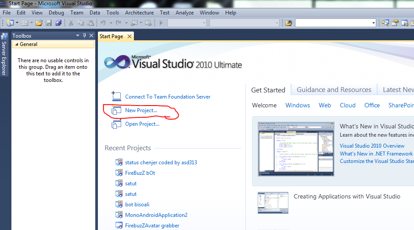Open recent project MonoAndroidApplication2
The height and width of the screenshot is (230, 414).
pyautogui.click(x=156, y=215)
